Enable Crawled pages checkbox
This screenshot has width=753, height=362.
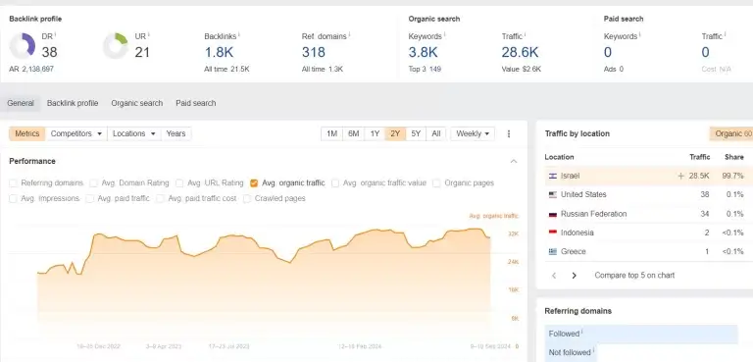click(x=247, y=198)
